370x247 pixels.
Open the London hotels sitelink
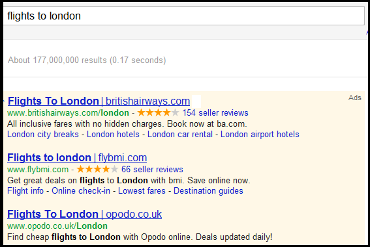coord(113,135)
